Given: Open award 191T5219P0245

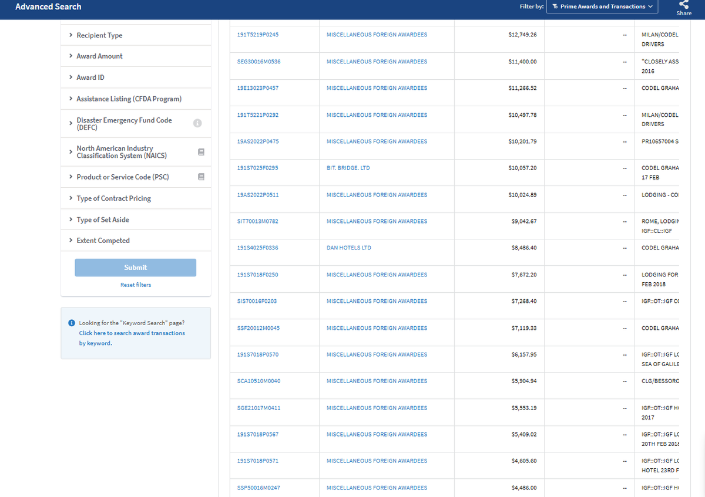Looking at the screenshot, I should (257, 35).
